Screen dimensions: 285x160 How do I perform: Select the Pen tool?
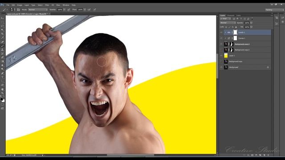[x=2, y=73]
